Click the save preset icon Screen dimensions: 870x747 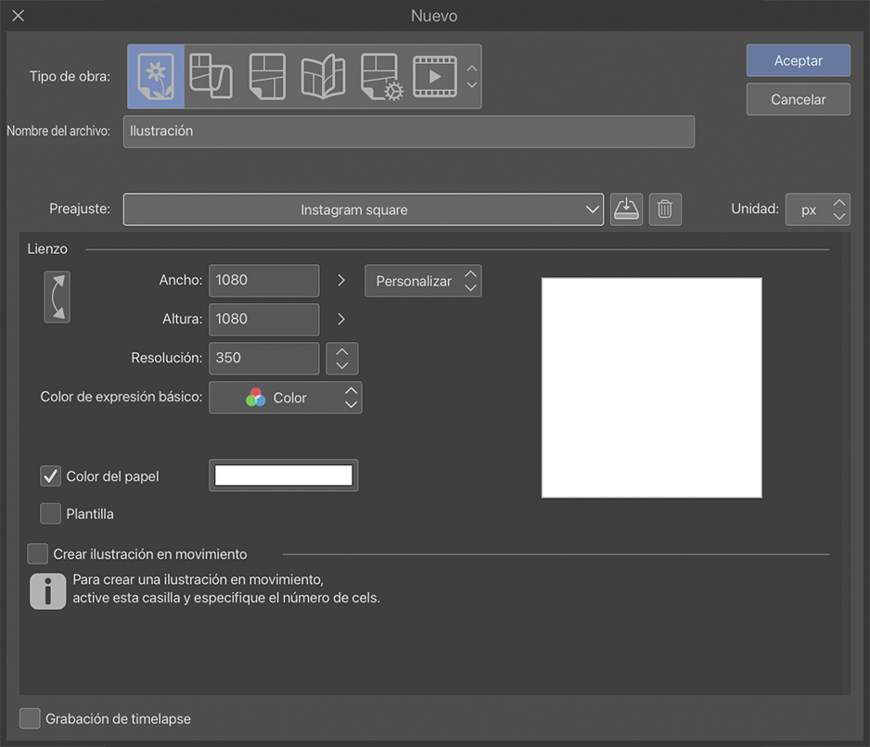[x=627, y=209]
